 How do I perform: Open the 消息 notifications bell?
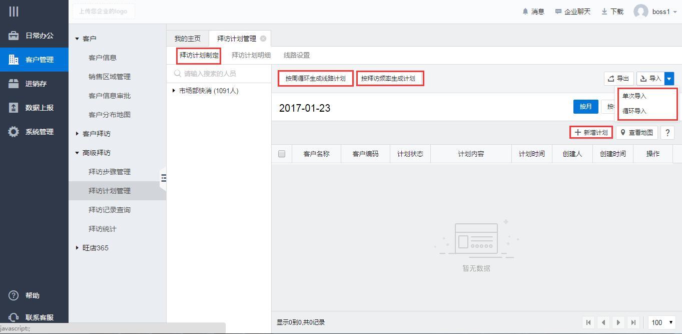tap(525, 12)
